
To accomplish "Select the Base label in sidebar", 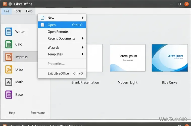I will [19, 94].
